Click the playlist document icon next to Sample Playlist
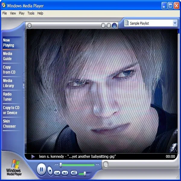This screenshot has height=181, width=181. click(x=127, y=23)
